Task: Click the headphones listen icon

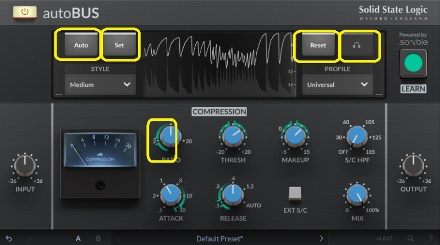Action: 360,46
